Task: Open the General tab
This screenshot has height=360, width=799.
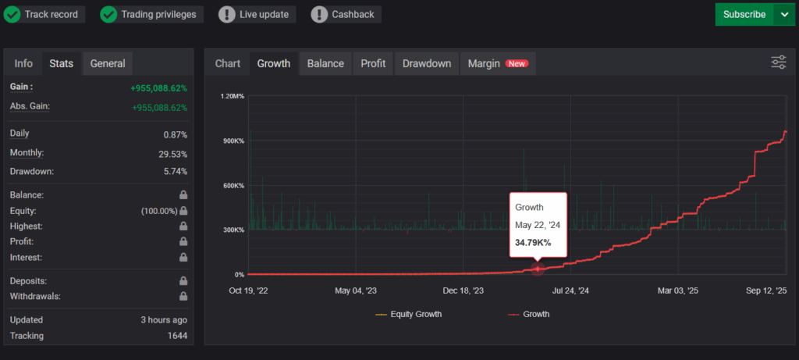Action: click(108, 63)
